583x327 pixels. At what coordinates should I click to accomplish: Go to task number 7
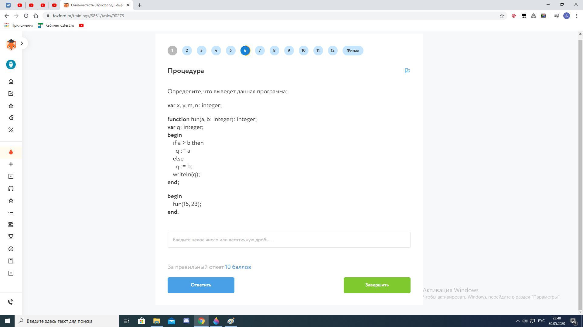click(x=260, y=51)
